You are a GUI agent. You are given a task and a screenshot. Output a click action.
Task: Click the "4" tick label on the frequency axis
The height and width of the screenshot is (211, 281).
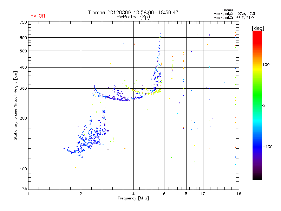coord(133,193)
